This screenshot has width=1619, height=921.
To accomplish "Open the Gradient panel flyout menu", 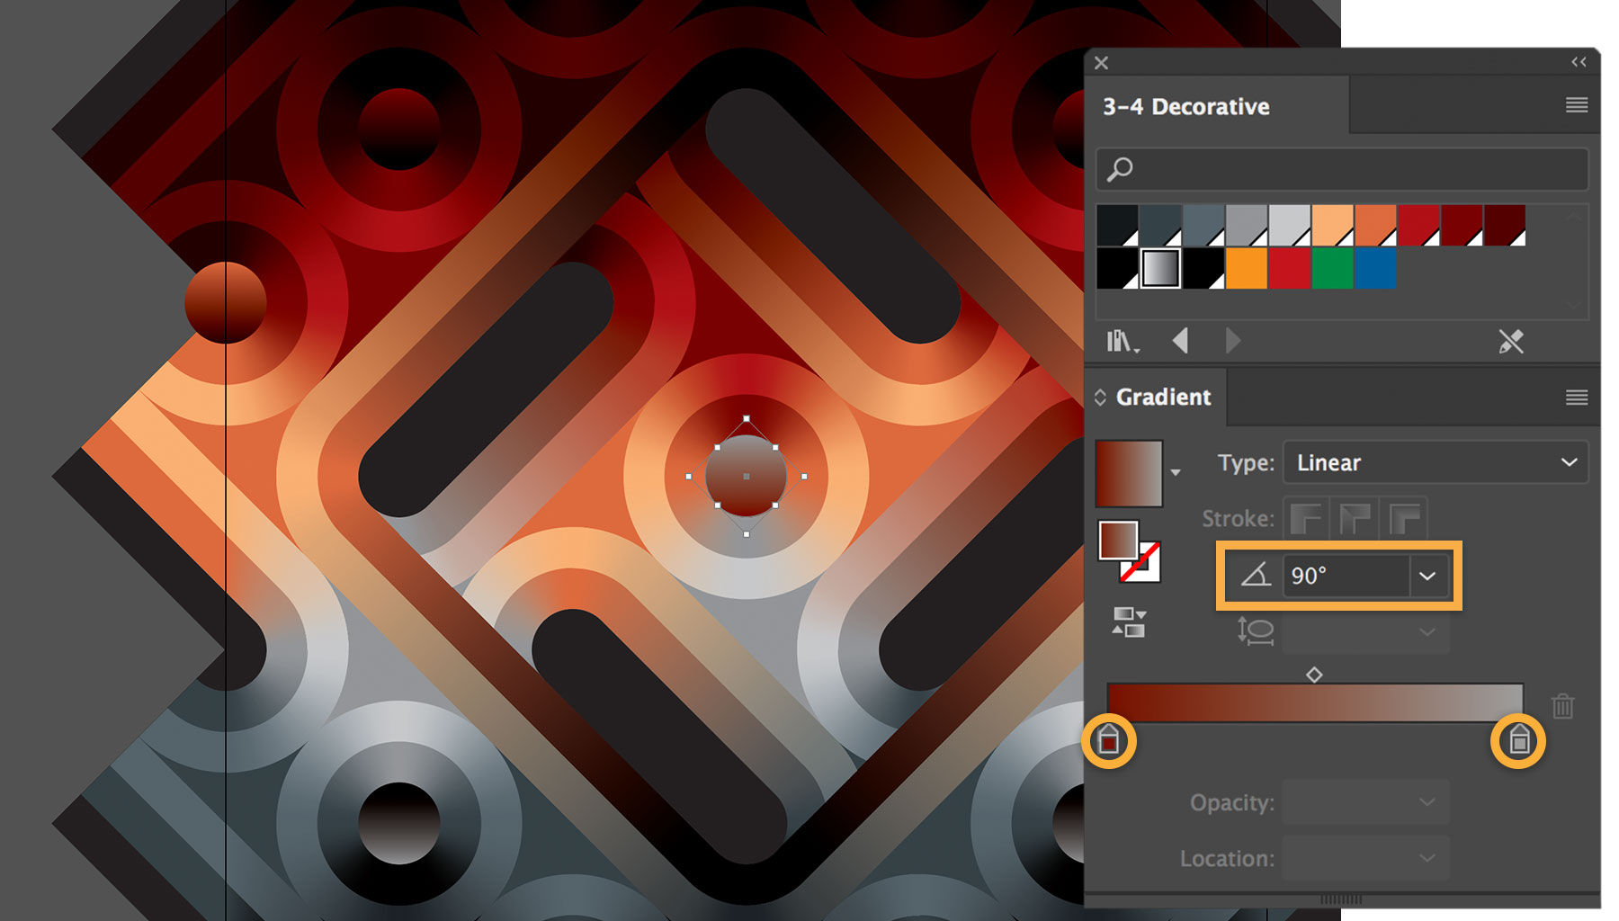I will point(1576,397).
